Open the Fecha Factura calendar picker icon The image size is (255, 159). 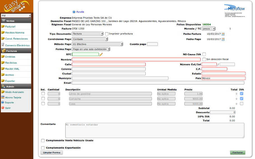click(223, 34)
